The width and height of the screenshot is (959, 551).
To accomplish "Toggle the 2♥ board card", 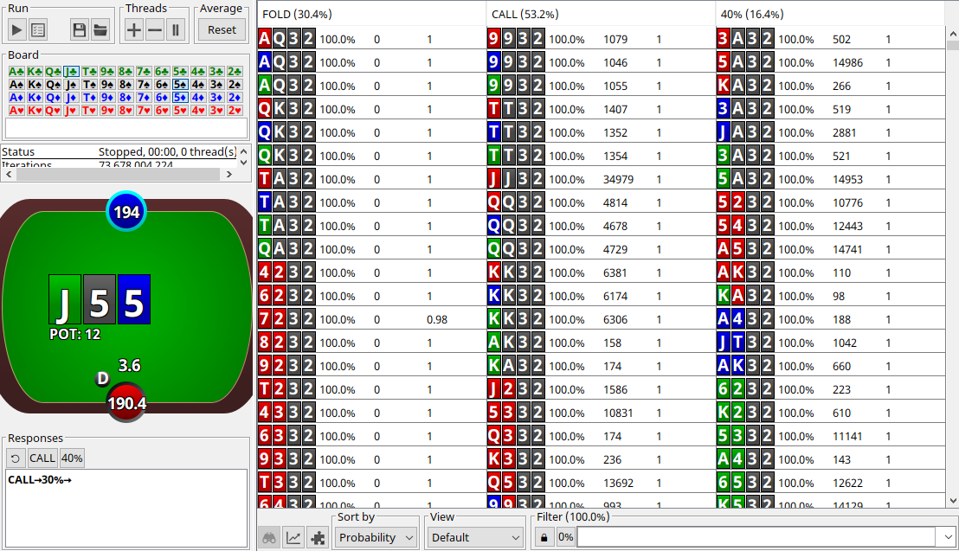I will pyautogui.click(x=235, y=111).
